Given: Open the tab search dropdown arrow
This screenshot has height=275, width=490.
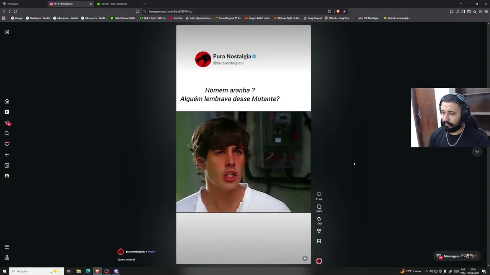Looking at the screenshot, I should pyautogui.click(x=461, y=4).
